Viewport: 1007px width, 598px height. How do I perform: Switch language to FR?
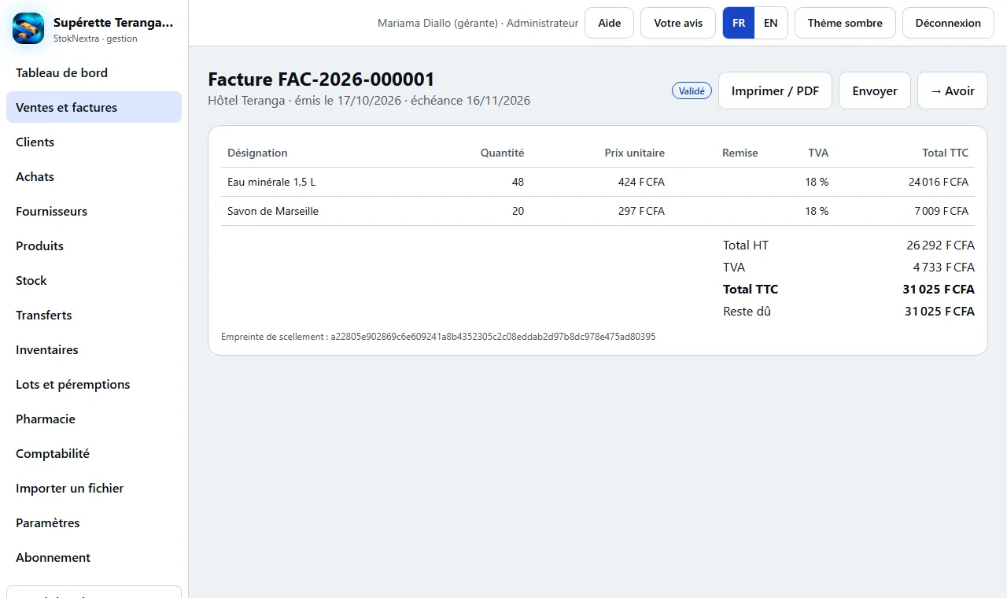(739, 23)
